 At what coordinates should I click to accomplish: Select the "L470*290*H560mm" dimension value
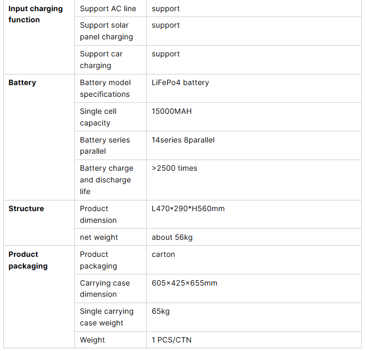click(188, 208)
